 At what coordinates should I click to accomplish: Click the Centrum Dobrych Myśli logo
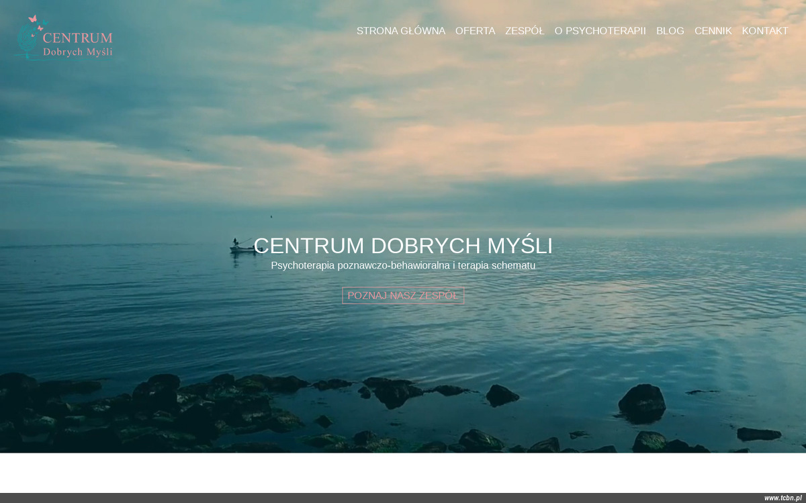(64, 37)
